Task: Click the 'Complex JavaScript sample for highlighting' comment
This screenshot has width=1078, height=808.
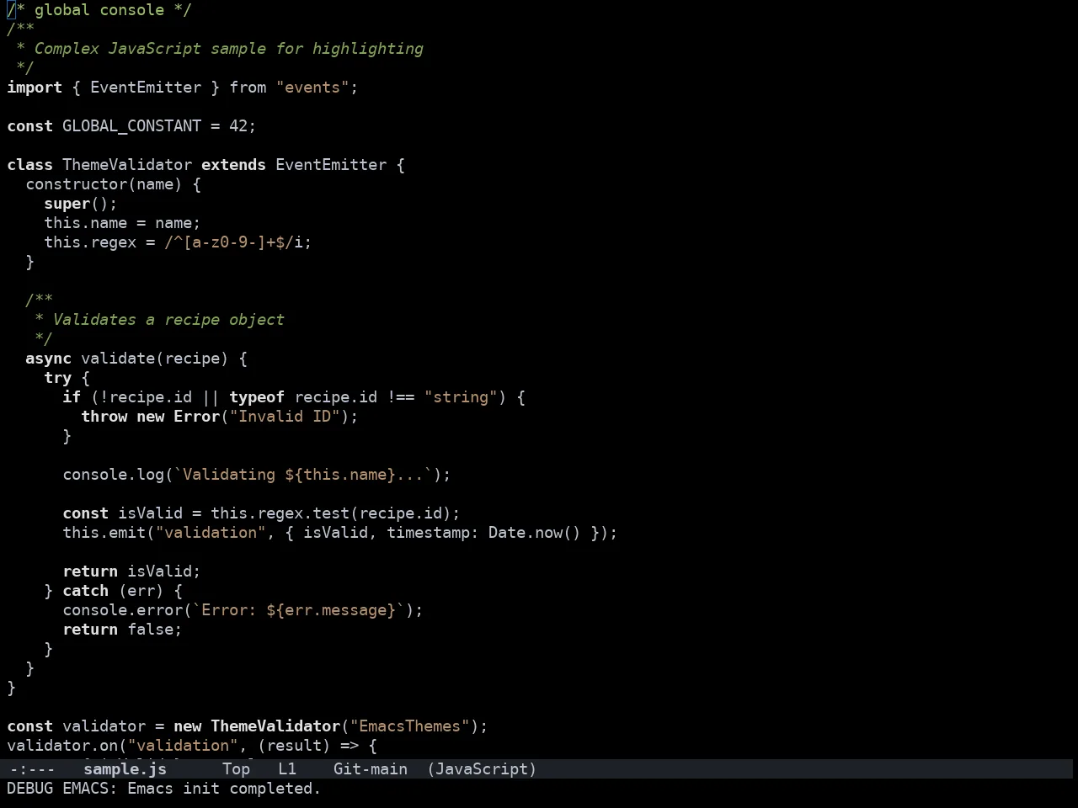Action: coord(229,49)
